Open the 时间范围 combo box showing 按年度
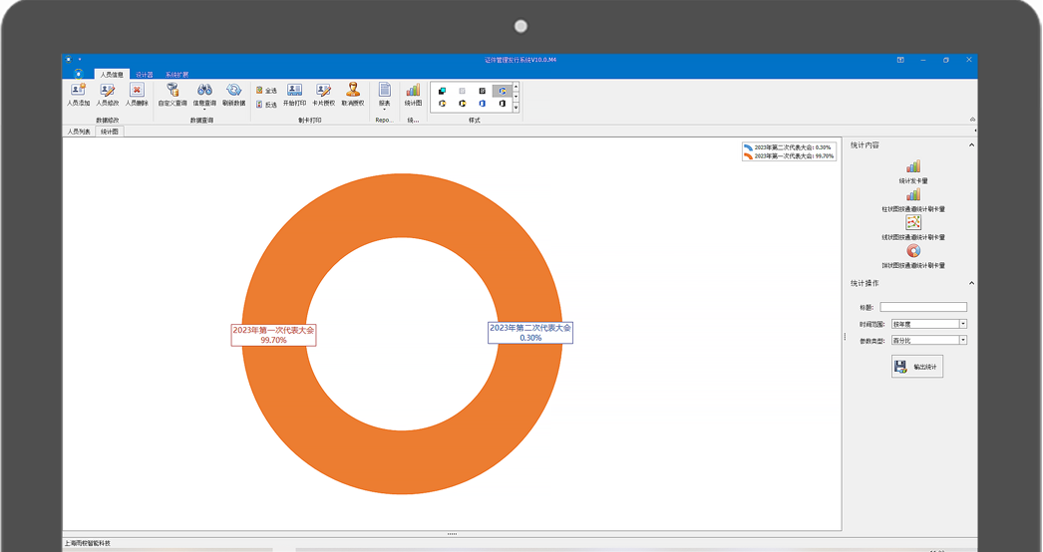The width and height of the screenshot is (1043, 552). (x=929, y=324)
